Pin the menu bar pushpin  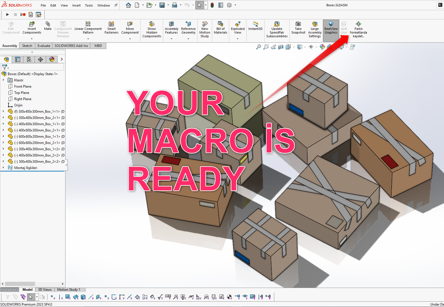116,5
